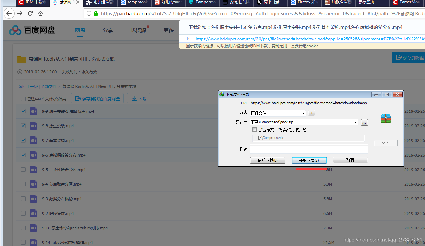The height and width of the screenshot is (246, 425).
Task: Click the browser back arrow button
Action: [x=9, y=13]
